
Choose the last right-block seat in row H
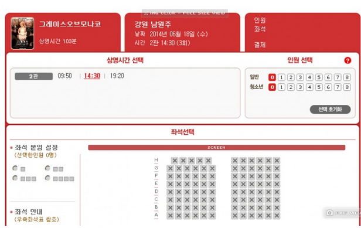pos(277,161)
